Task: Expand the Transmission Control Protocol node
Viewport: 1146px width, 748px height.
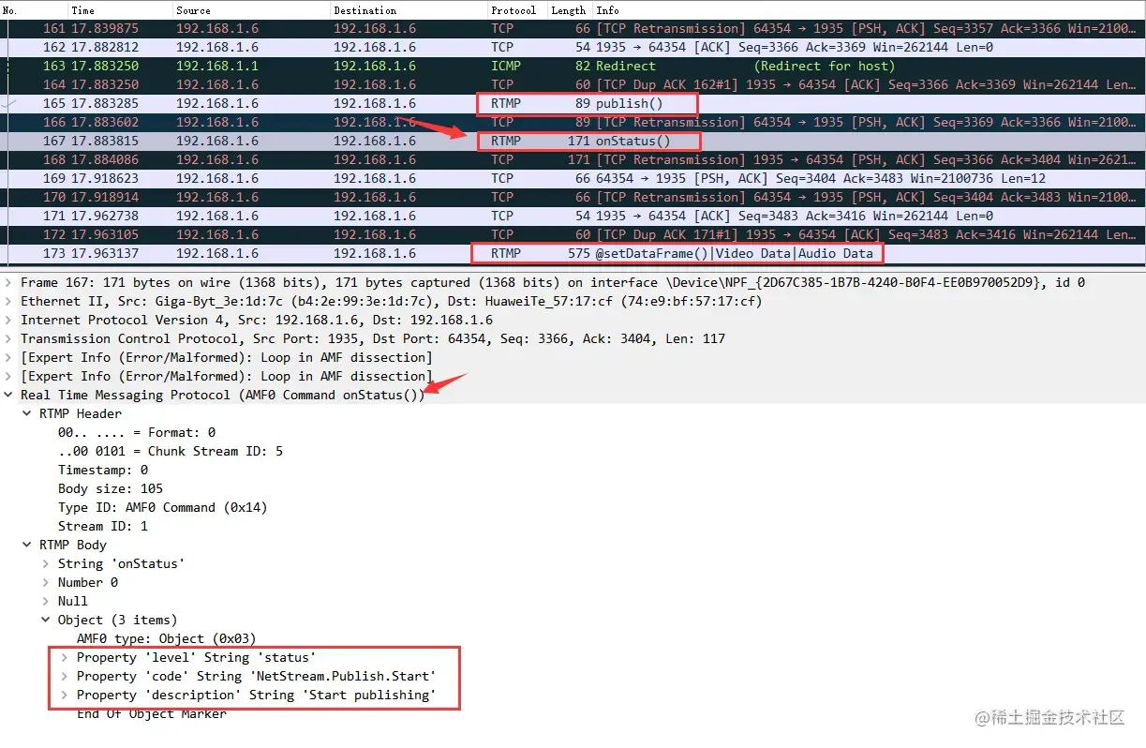Action: click(9, 338)
